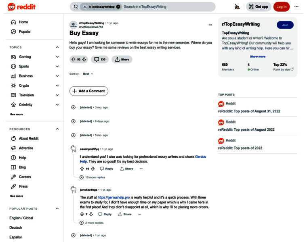Screen dimensions: 307x242
Task: Expand the Gaming topic
Action: [57, 57]
